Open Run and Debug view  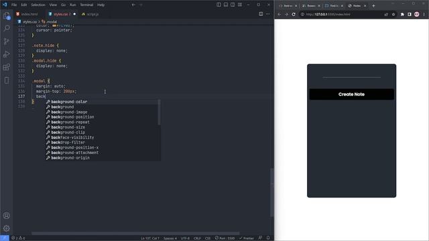(7, 54)
